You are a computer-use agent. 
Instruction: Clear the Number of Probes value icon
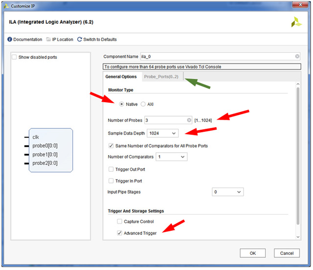[x=189, y=120]
